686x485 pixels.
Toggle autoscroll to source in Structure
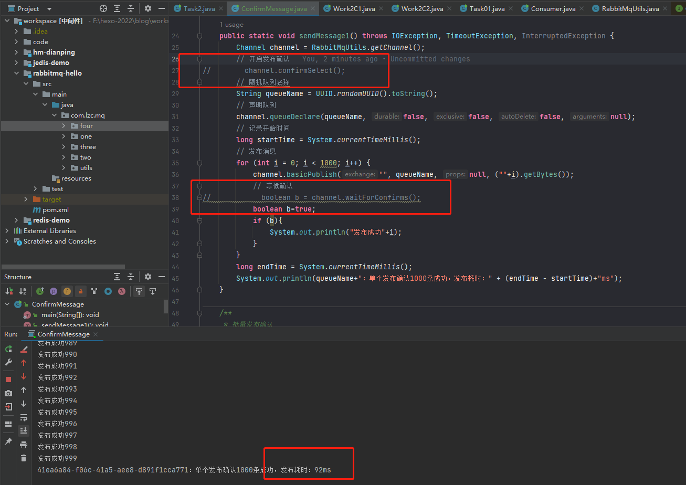click(139, 291)
